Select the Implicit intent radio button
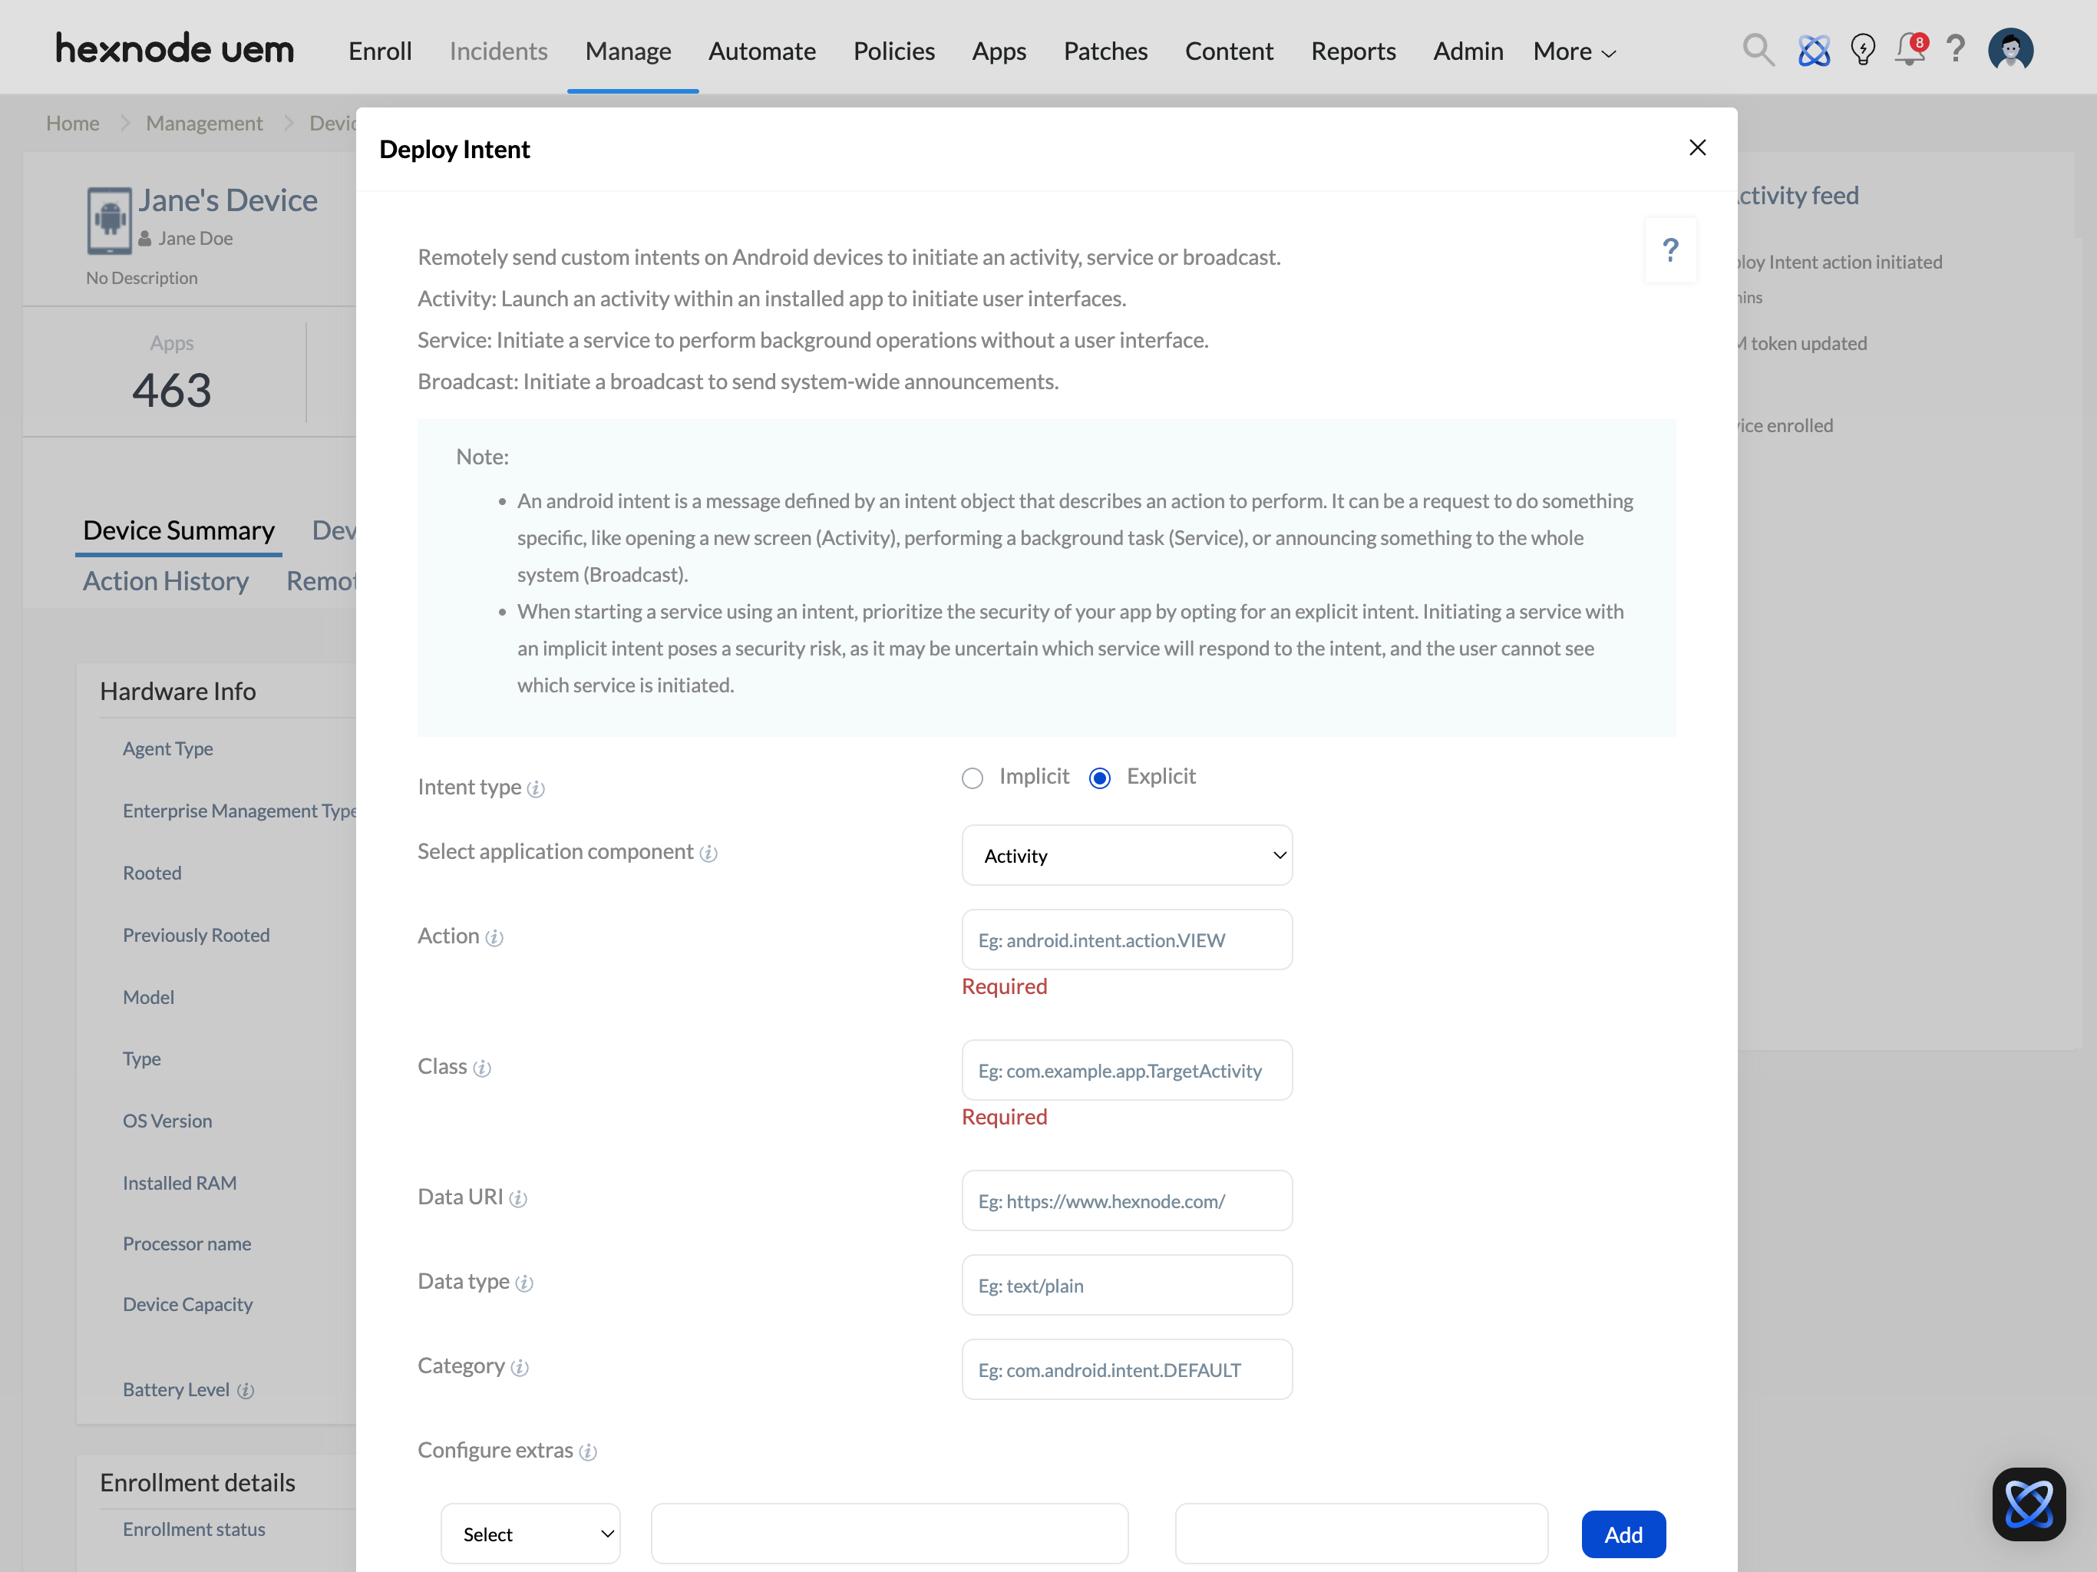Screen dimensions: 2097x1572 point(972,778)
